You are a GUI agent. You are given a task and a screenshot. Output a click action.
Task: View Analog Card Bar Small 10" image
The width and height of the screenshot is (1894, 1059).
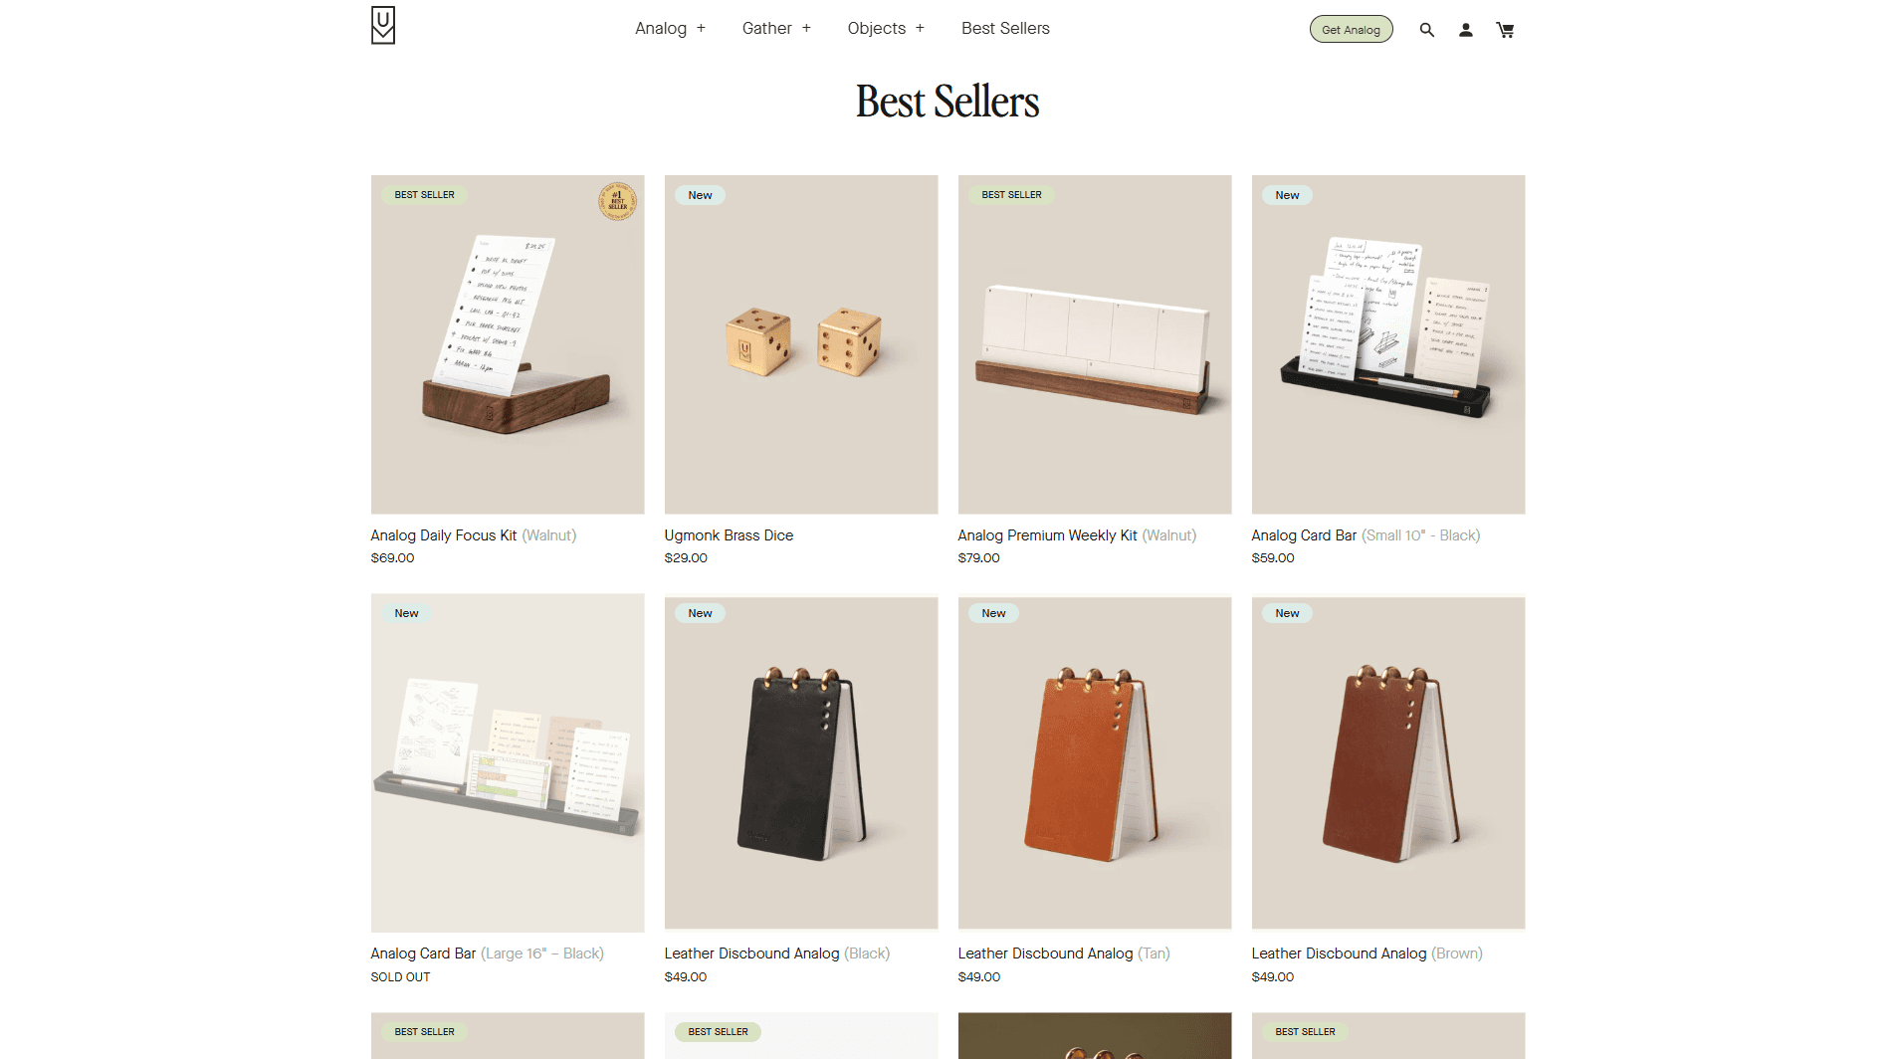[x=1388, y=344]
